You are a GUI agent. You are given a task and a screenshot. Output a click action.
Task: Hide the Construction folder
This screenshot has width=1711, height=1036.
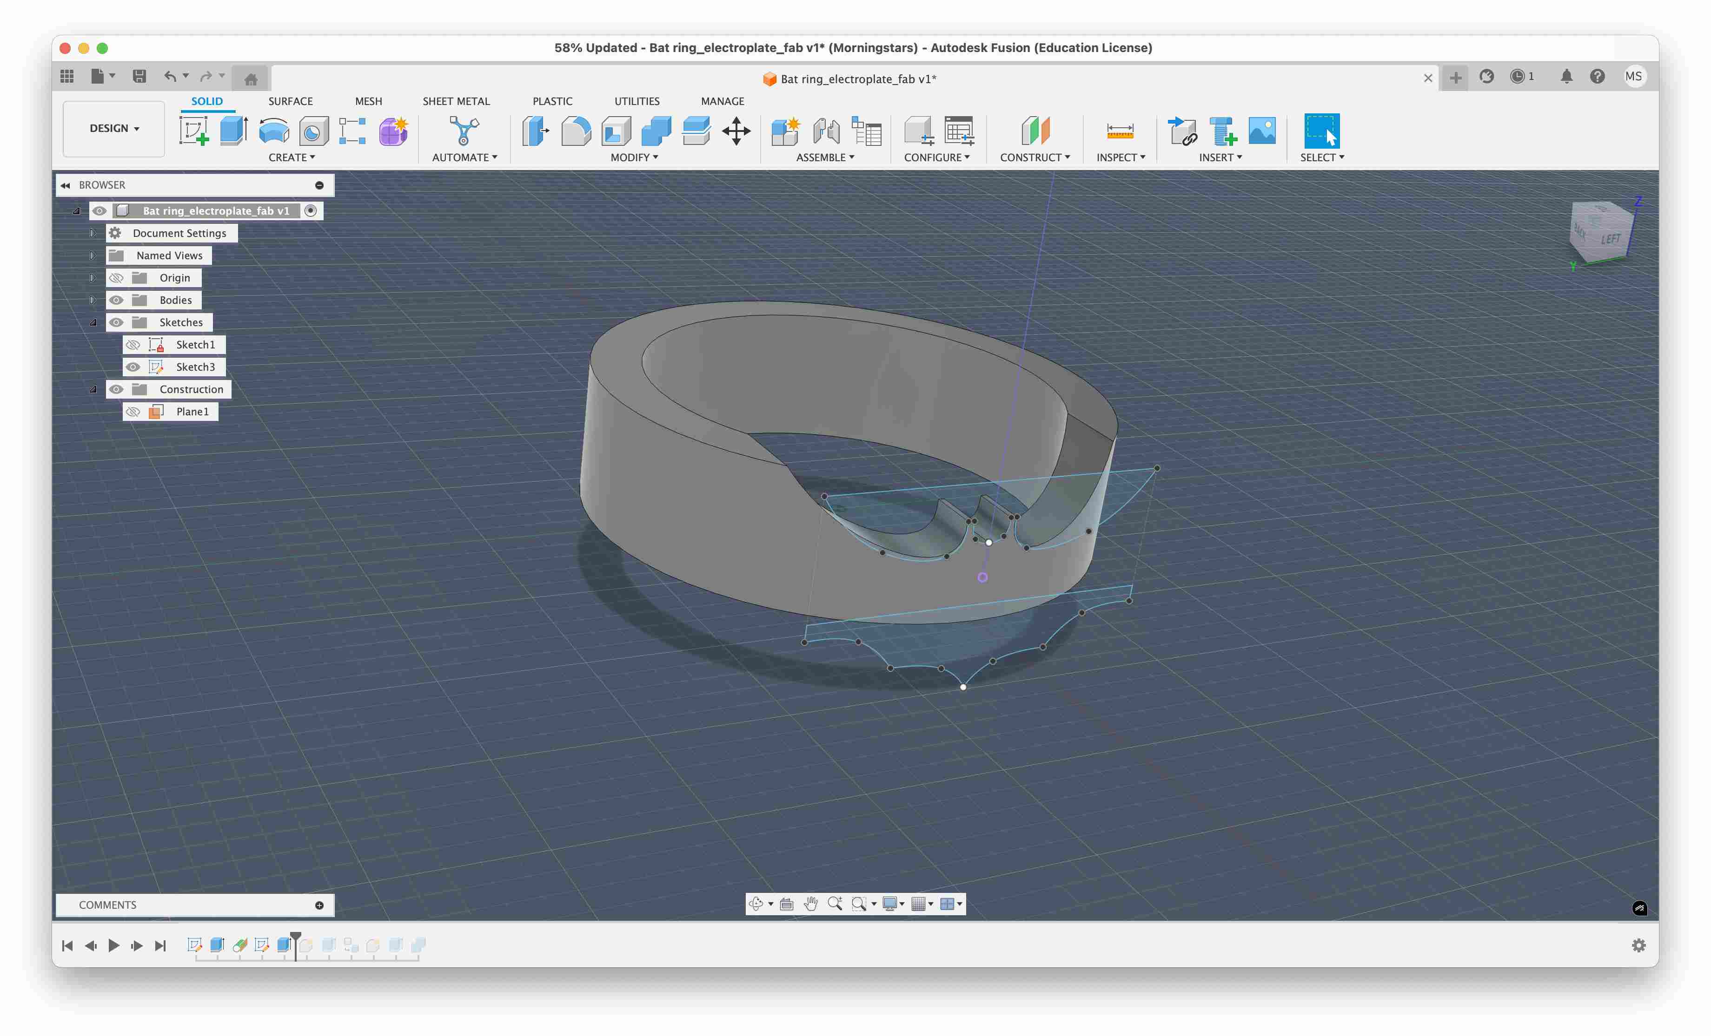tap(116, 389)
